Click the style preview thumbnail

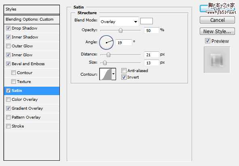click(x=217, y=60)
